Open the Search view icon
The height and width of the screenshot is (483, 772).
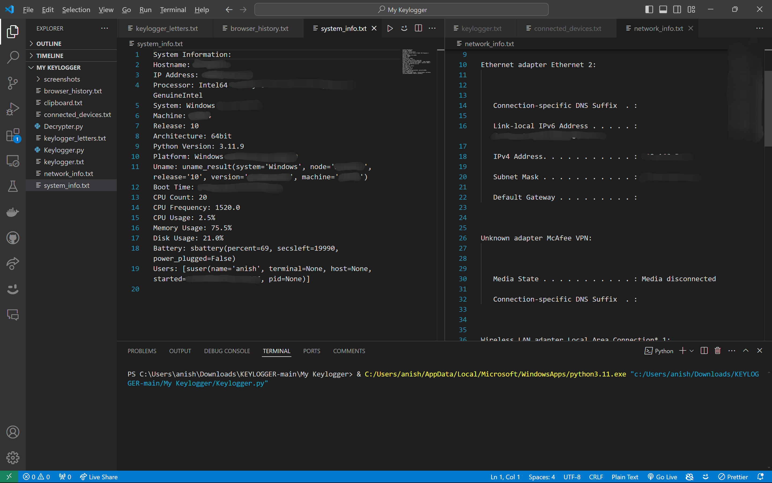tap(13, 57)
